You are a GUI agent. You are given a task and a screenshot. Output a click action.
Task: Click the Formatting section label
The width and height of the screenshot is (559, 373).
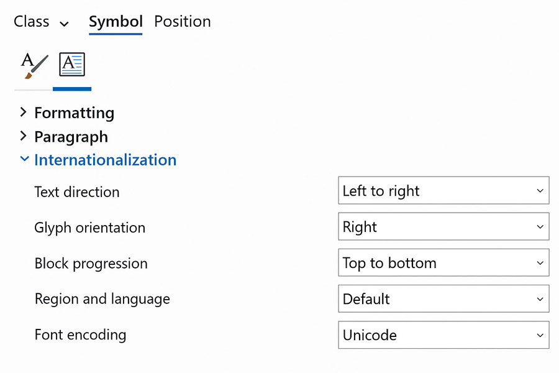pyautogui.click(x=74, y=113)
